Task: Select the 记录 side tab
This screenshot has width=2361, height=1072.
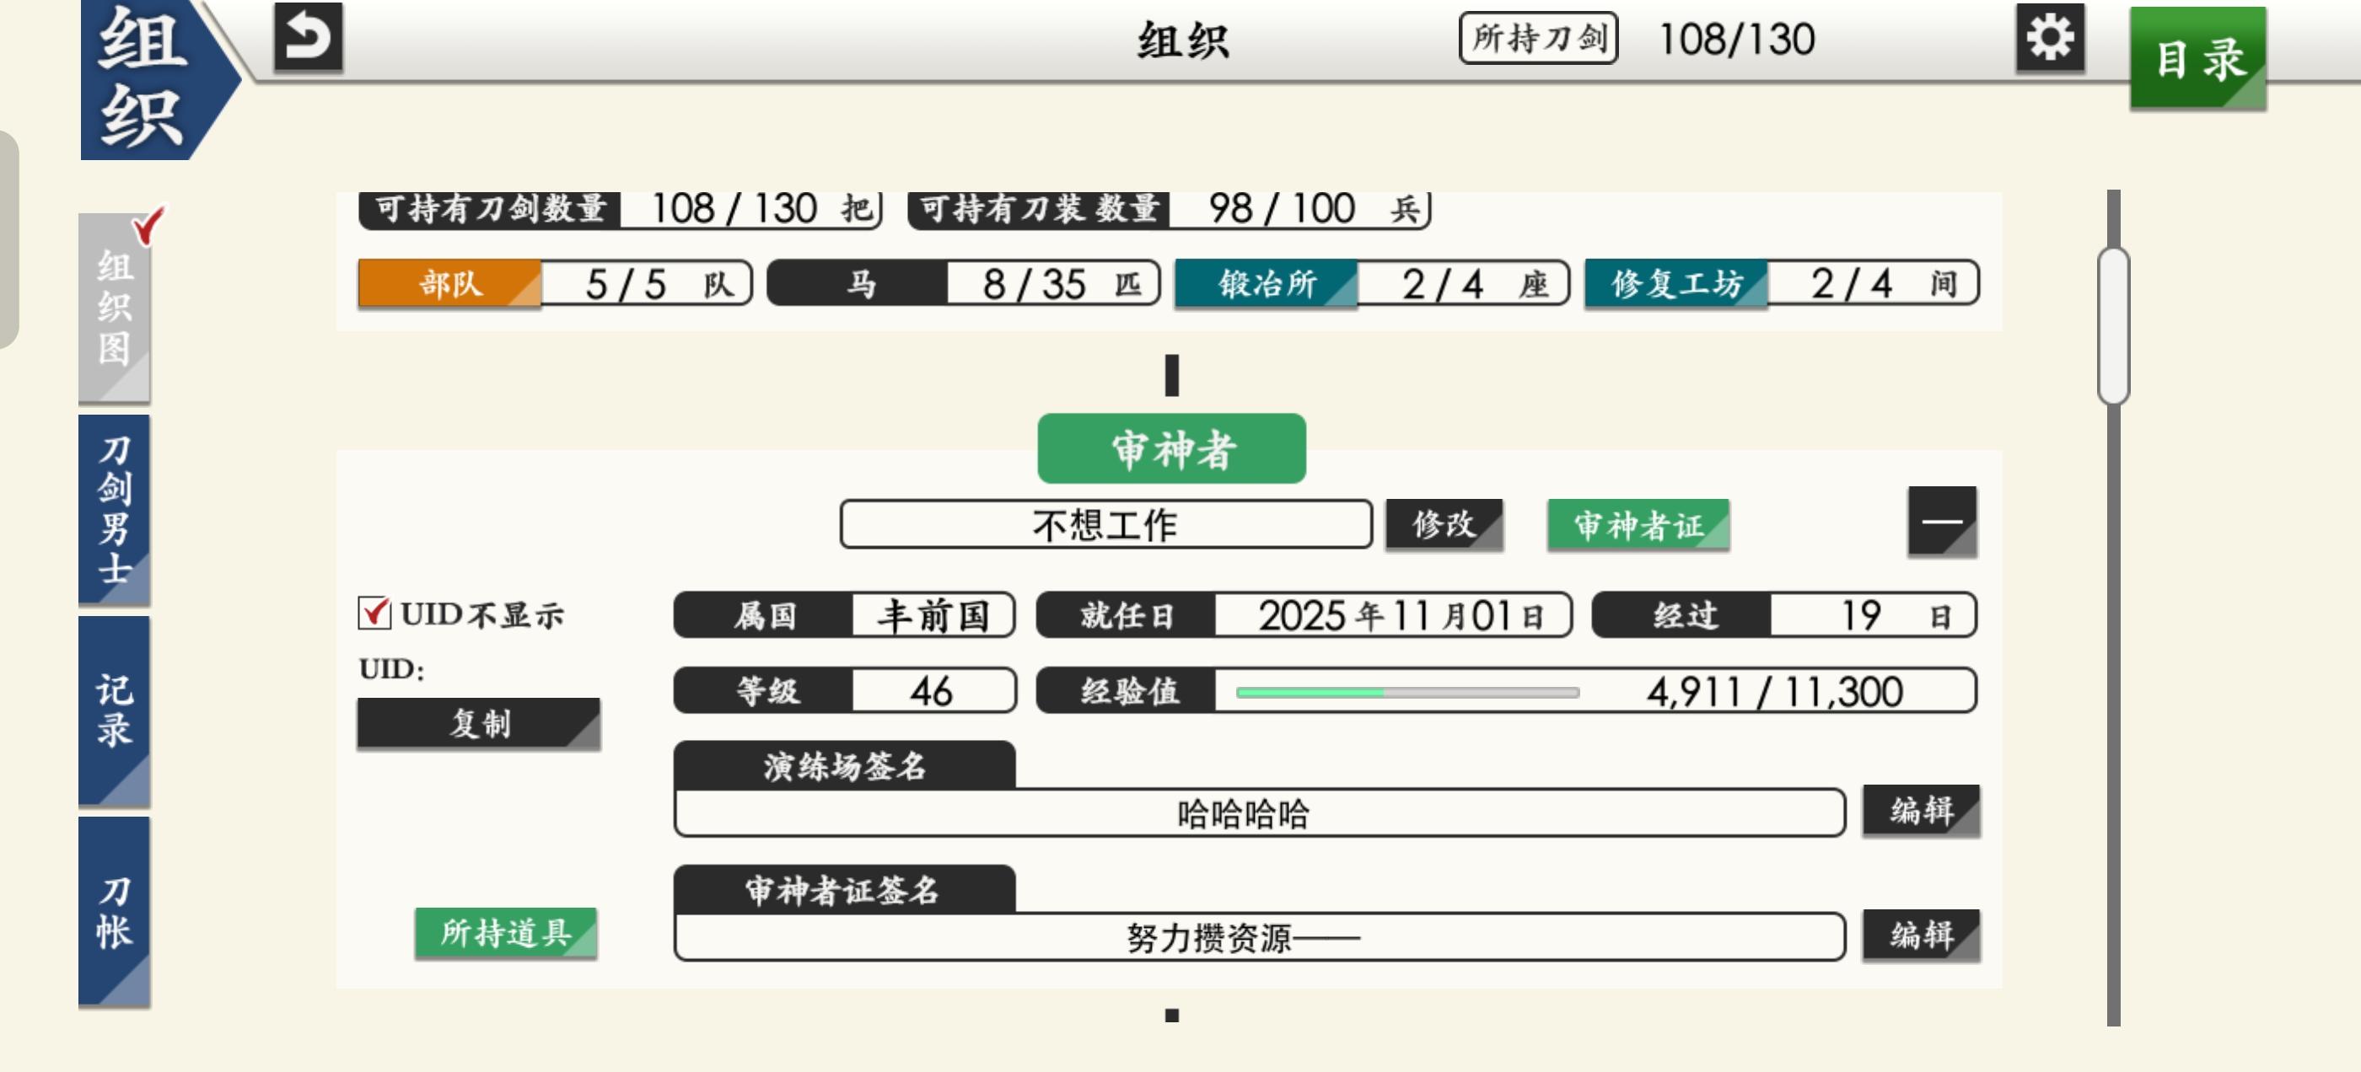Action: (x=115, y=710)
